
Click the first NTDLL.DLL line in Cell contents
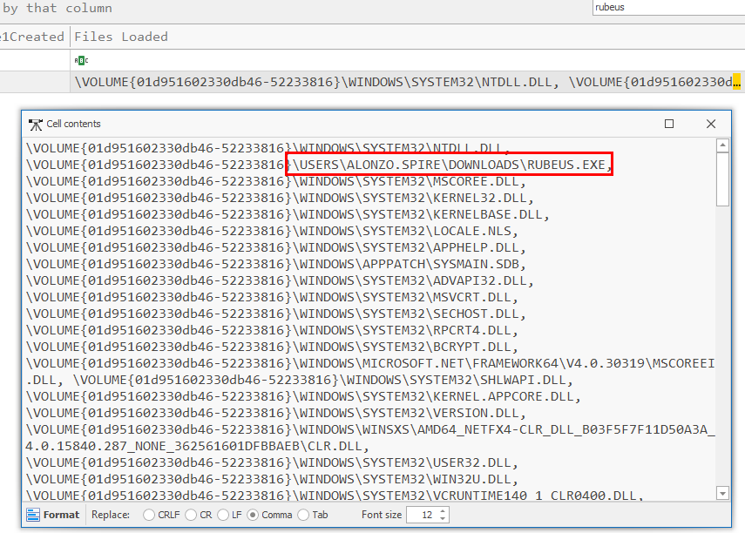(x=268, y=148)
